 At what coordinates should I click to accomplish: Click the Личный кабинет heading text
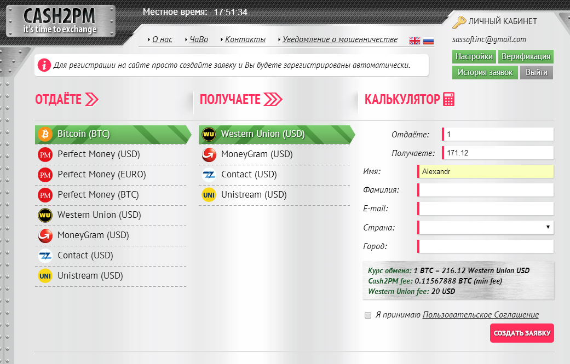(x=503, y=21)
